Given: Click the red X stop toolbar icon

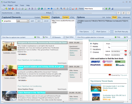Looking at the screenshot, I should point(13,9).
